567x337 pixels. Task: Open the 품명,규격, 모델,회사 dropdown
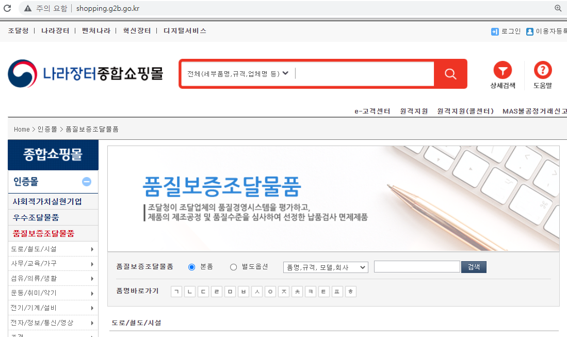pos(326,267)
